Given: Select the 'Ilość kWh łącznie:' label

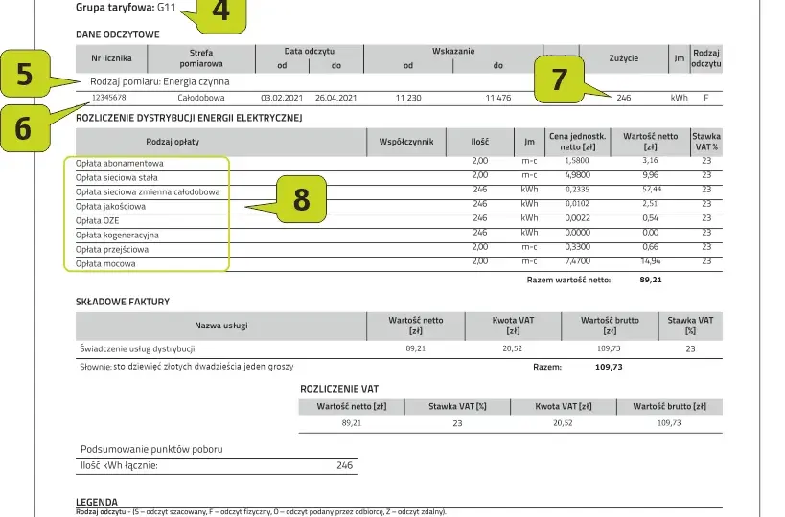Looking at the screenshot, I should pos(119,466).
